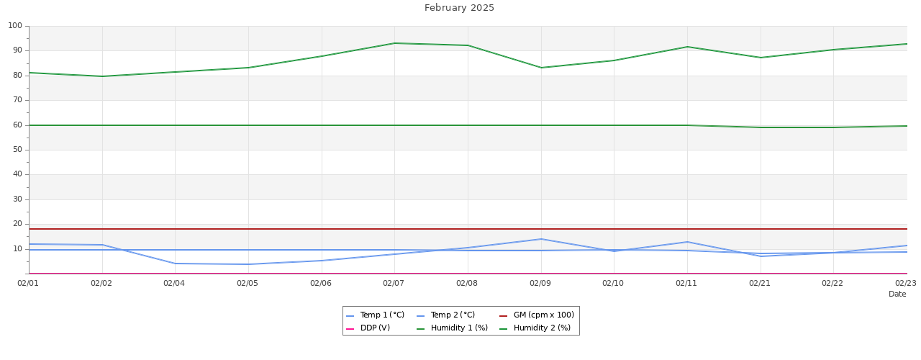The image size is (921, 360).
Task: Click the dark red GM line at 02/06
Action: click(321, 229)
